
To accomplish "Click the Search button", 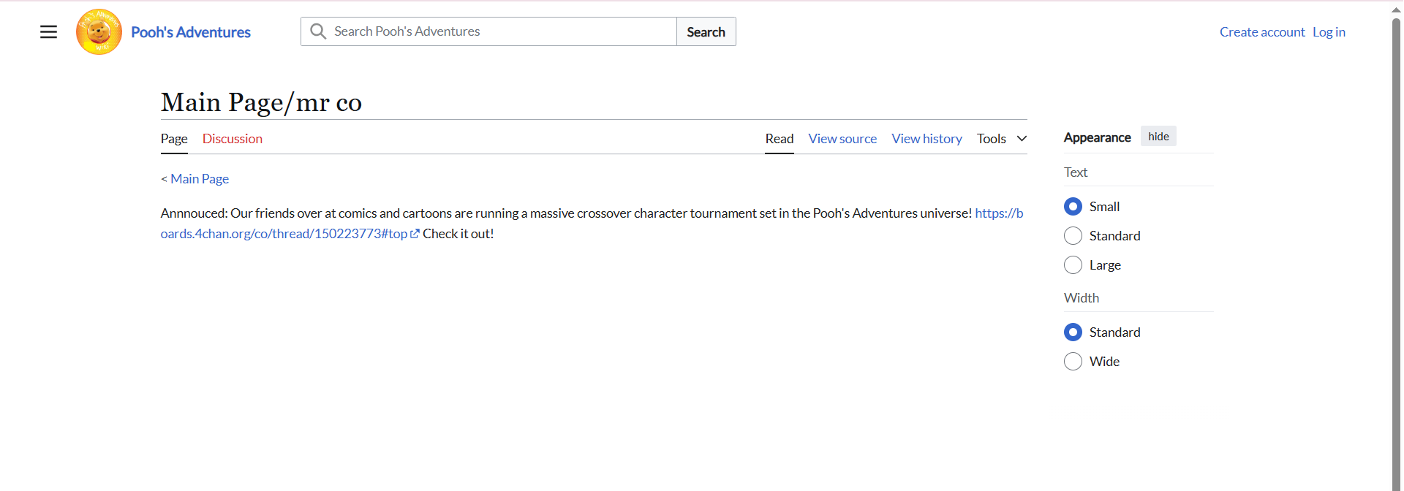I will [706, 31].
